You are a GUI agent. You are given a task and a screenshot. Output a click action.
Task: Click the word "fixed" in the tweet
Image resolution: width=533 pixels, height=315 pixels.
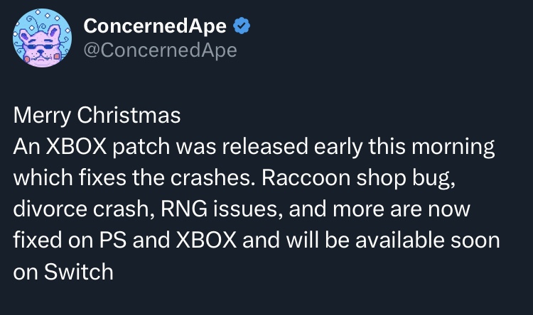click(38, 240)
